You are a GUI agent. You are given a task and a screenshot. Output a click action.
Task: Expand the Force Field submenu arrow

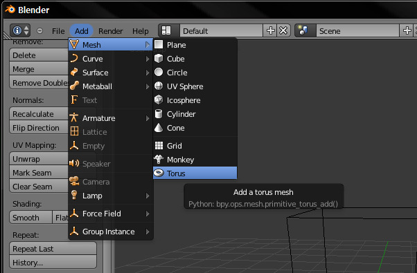pos(148,214)
